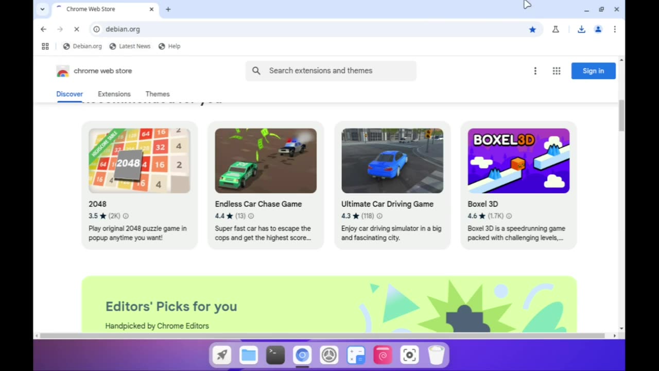This screenshot has height=371, width=659.
Task: Open web store more options menu
Action: point(535,71)
